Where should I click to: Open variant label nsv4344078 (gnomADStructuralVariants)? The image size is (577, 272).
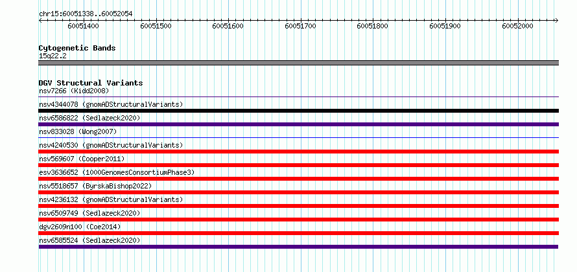click(111, 104)
